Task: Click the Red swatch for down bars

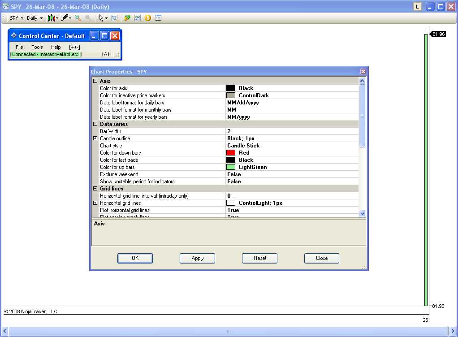Action: click(x=231, y=152)
